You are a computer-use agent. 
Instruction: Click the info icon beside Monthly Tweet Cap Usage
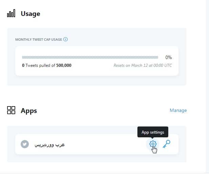[65, 39]
